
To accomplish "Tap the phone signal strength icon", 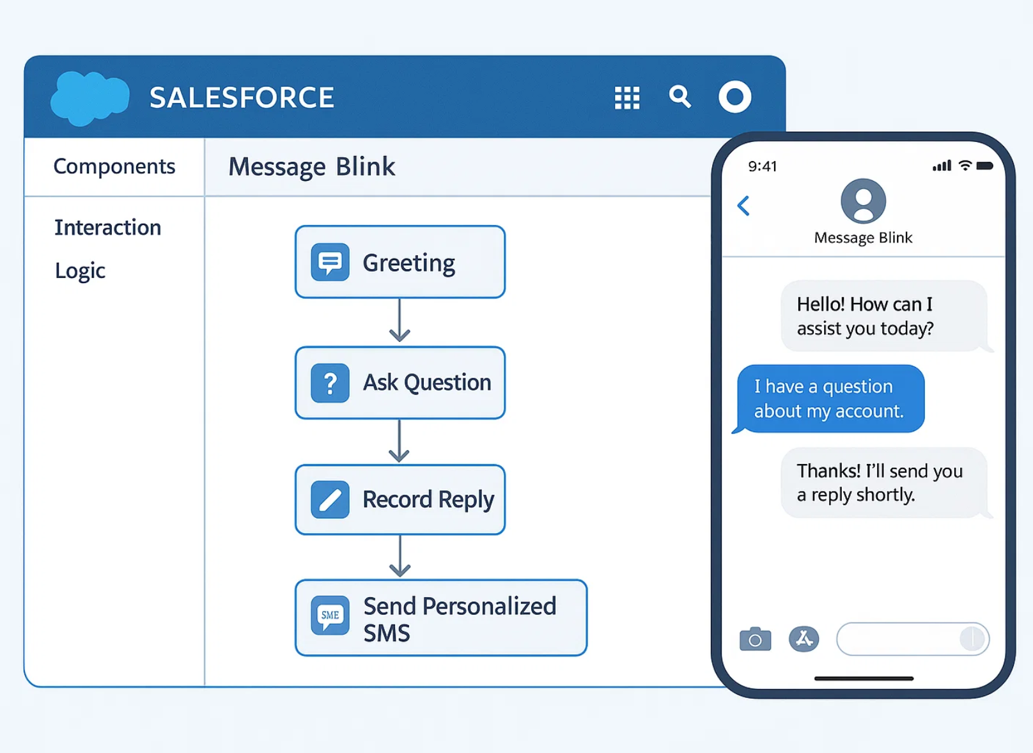I will coord(942,166).
